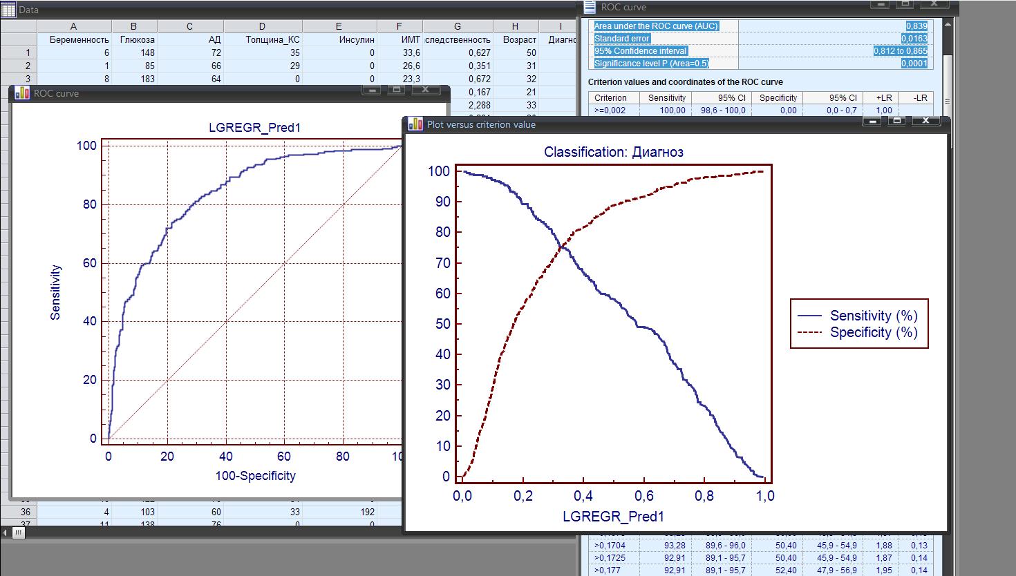1016x576 pixels.
Task: Click the Specificity (%) legend entry
Action: coord(874,332)
